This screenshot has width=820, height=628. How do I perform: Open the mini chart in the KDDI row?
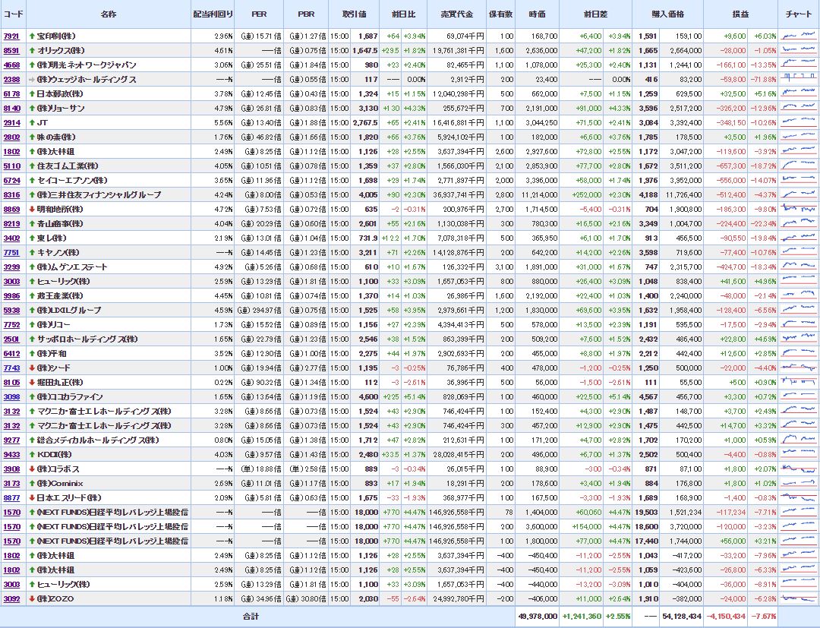tap(798, 454)
